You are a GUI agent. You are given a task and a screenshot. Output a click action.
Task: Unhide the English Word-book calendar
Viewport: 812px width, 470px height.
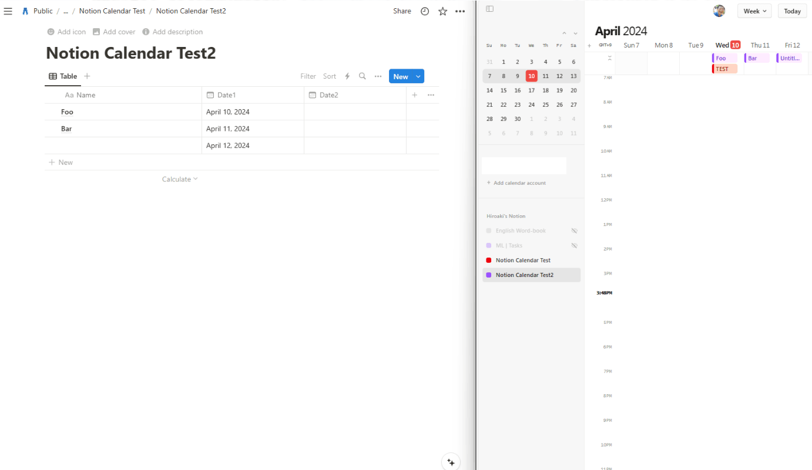click(574, 231)
